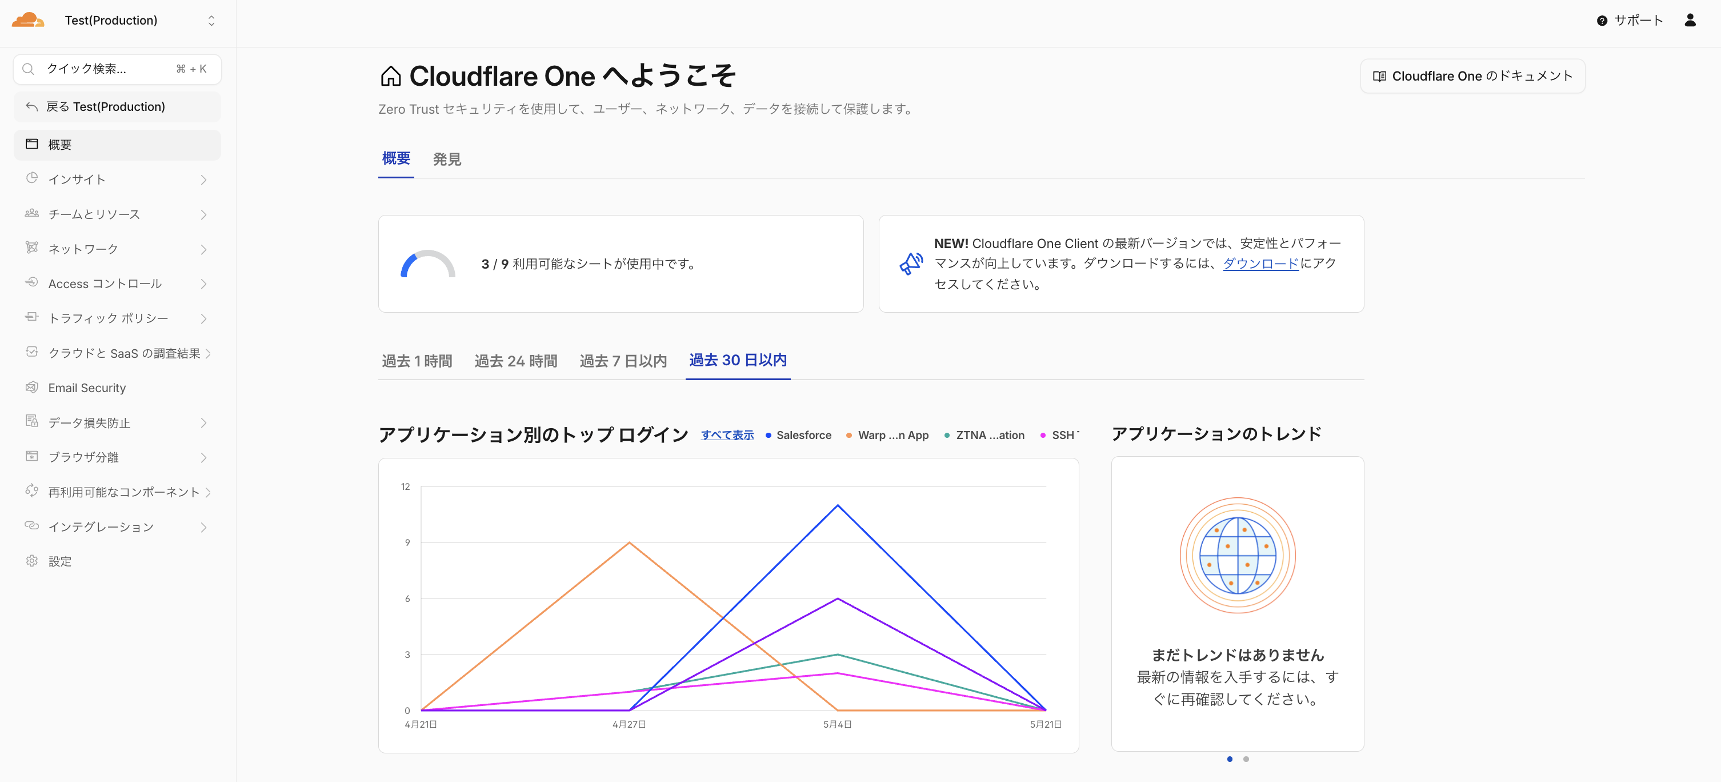Open Cloudflare One のドキュメント button

(x=1472, y=76)
